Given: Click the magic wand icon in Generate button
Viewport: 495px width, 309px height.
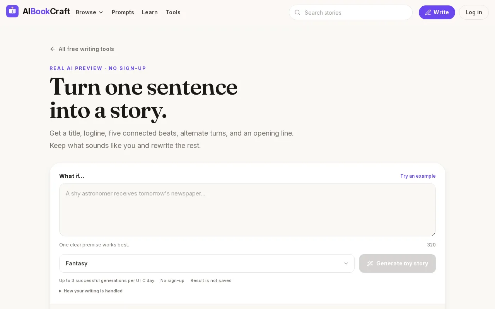Looking at the screenshot, I should pyautogui.click(x=370, y=263).
